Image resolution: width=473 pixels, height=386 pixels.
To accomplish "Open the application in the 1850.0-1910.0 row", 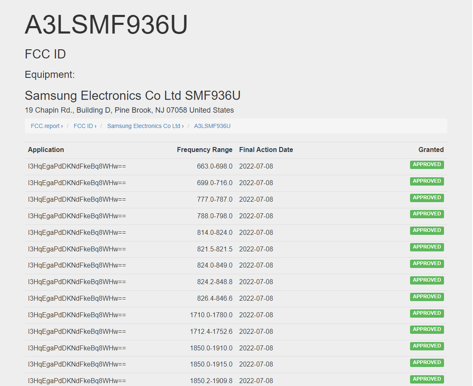I will pyautogui.click(x=77, y=348).
